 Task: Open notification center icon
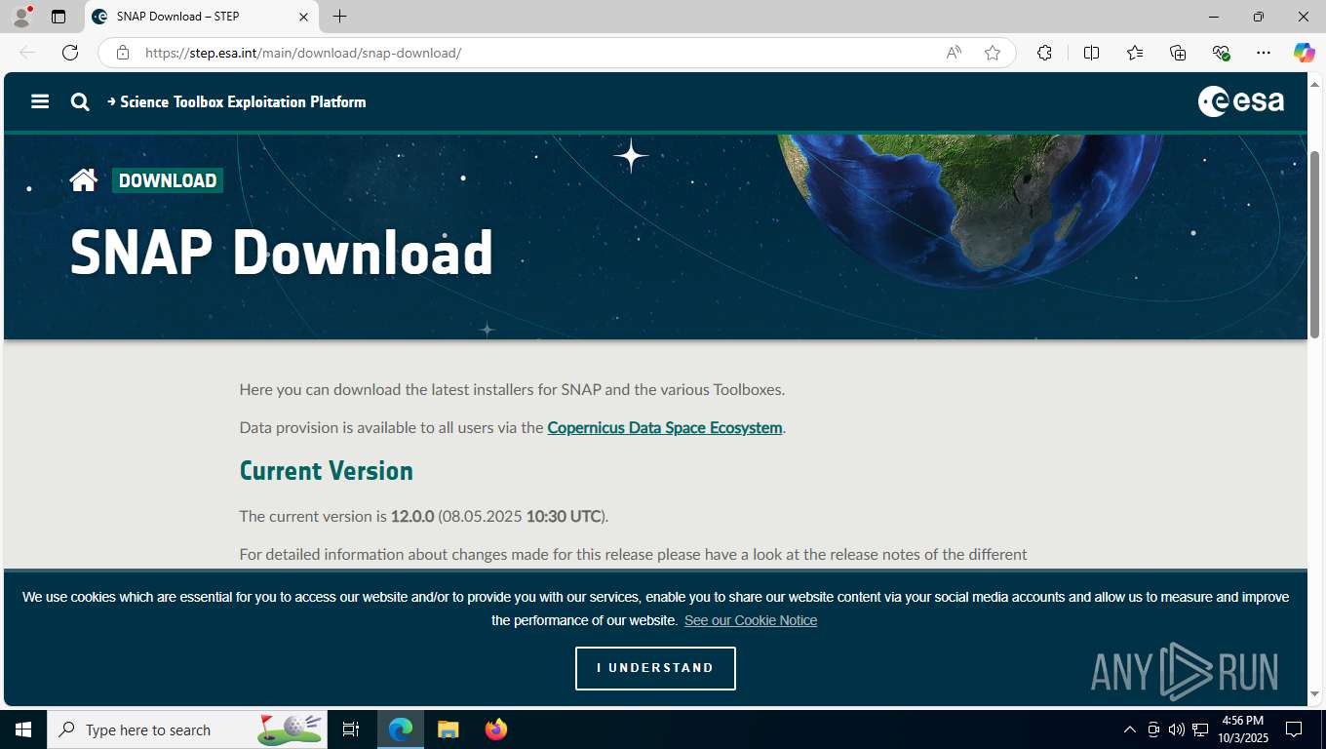(1294, 729)
